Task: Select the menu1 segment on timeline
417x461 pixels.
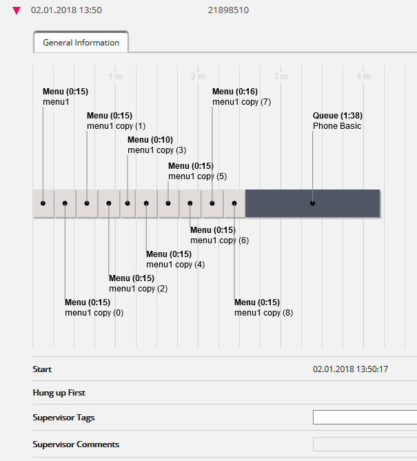Action: coord(43,203)
